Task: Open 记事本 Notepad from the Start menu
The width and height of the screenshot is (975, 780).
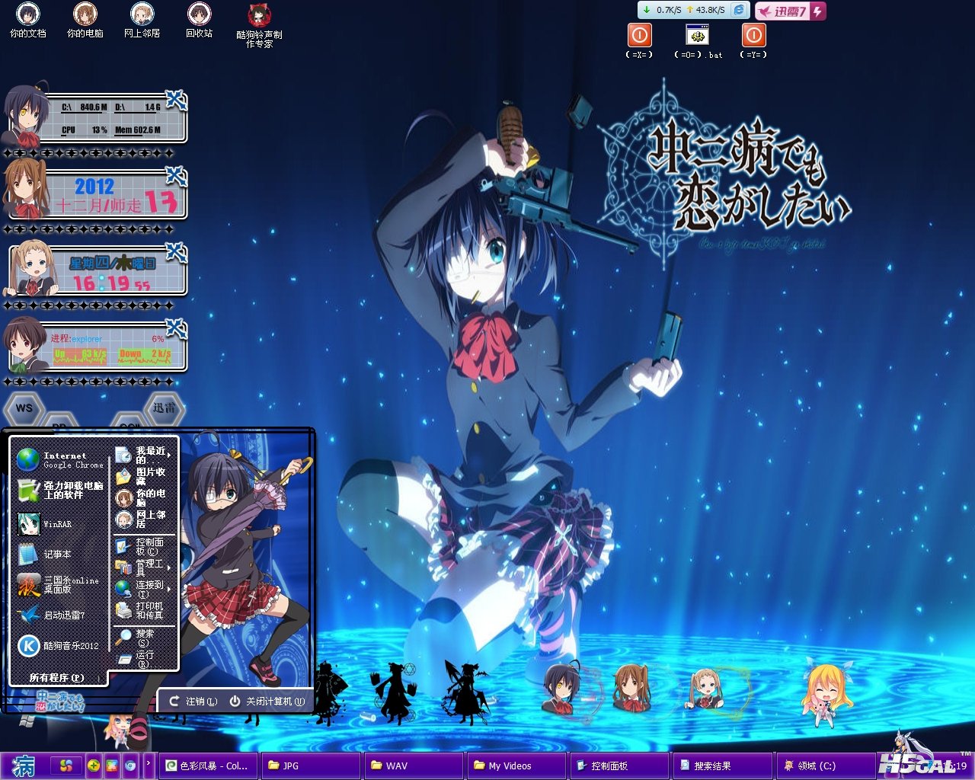Action: pyautogui.click(x=61, y=555)
